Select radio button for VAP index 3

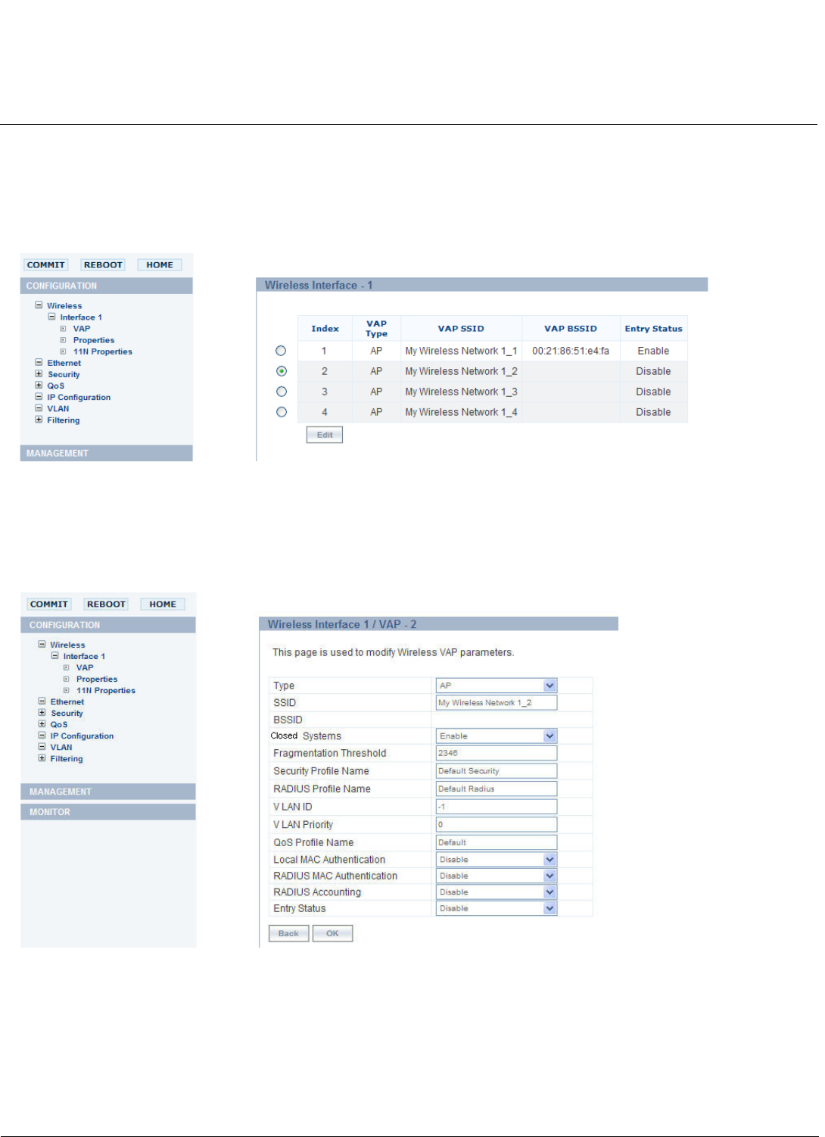pyautogui.click(x=282, y=392)
